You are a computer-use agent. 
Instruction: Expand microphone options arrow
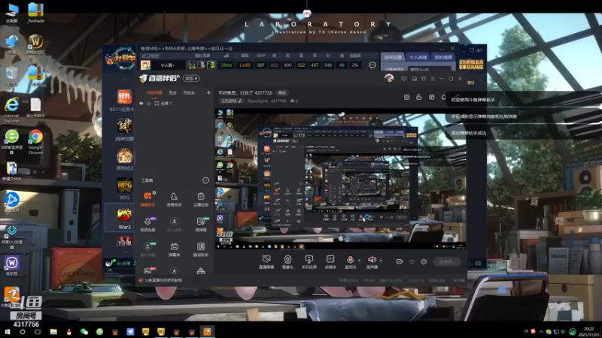pyautogui.click(x=360, y=261)
